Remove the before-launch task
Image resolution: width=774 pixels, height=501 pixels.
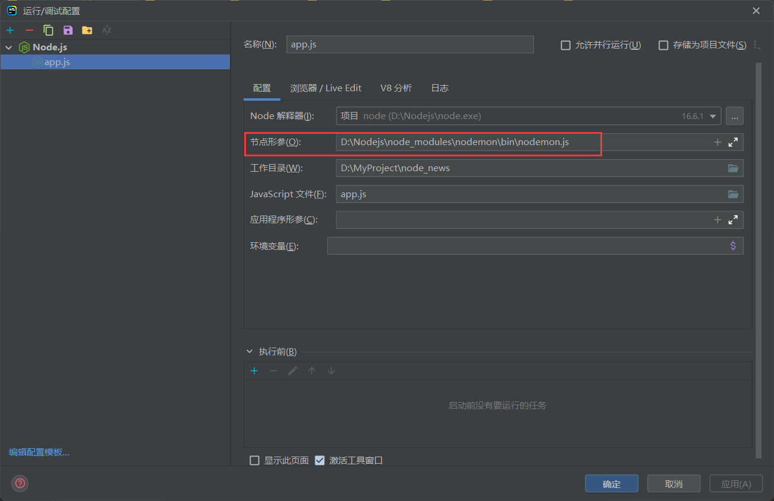click(x=273, y=371)
